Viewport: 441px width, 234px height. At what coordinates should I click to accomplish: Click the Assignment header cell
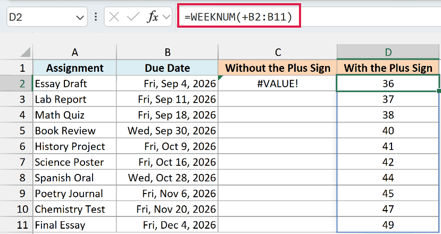click(x=74, y=68)
